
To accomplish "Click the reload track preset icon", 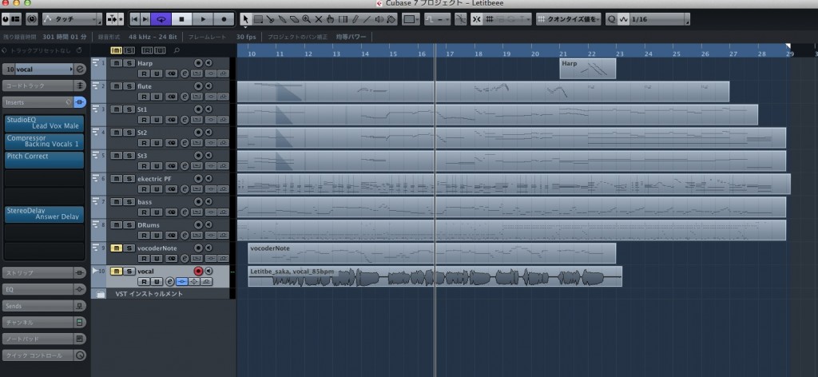I will tap(79, 50).
